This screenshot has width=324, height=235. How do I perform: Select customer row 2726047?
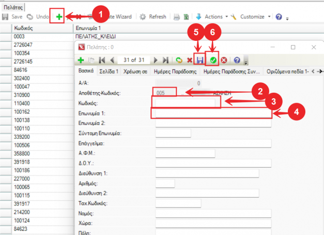click(23, 45)
